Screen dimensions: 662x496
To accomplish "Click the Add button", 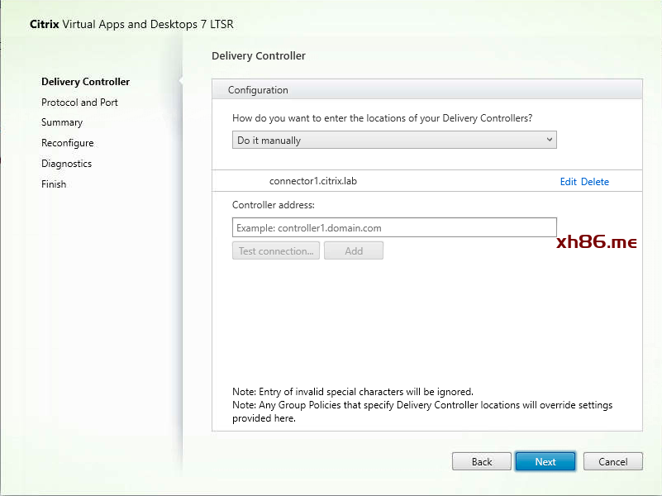I will (354, 250).
